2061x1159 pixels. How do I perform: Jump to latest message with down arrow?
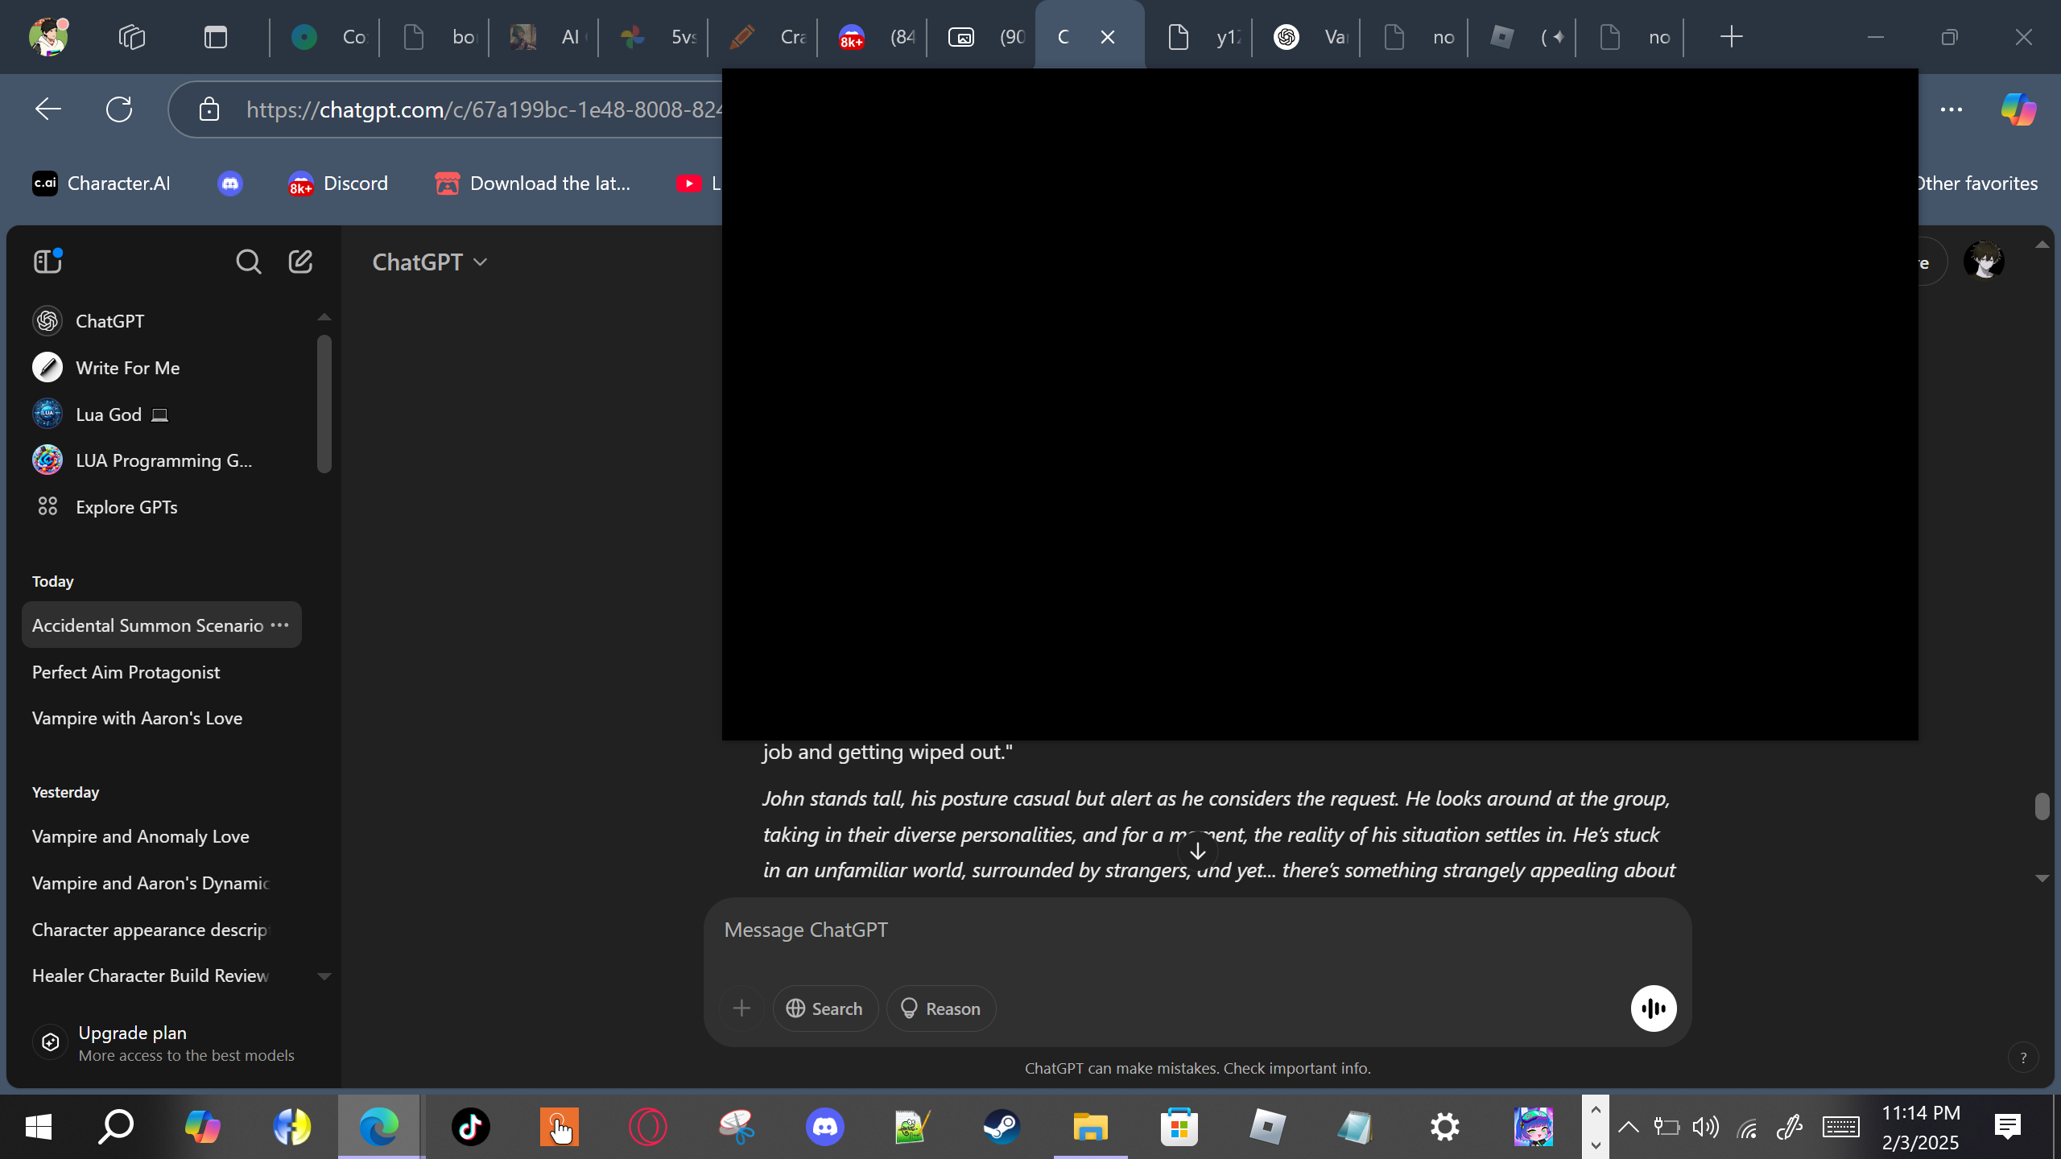click(x=1198, y=851)
